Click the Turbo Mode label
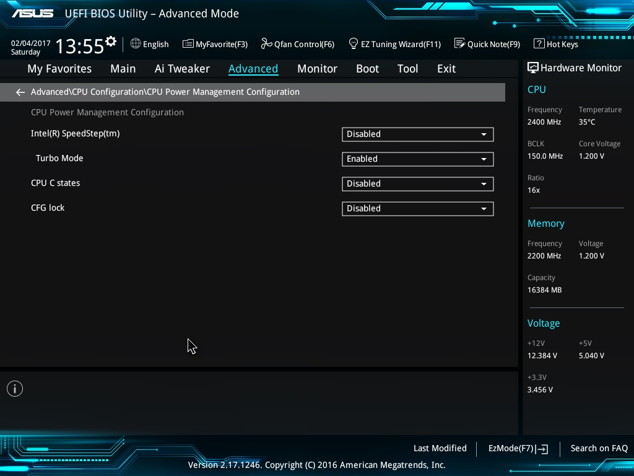634x476 pixels. click(x=59, y=158)
